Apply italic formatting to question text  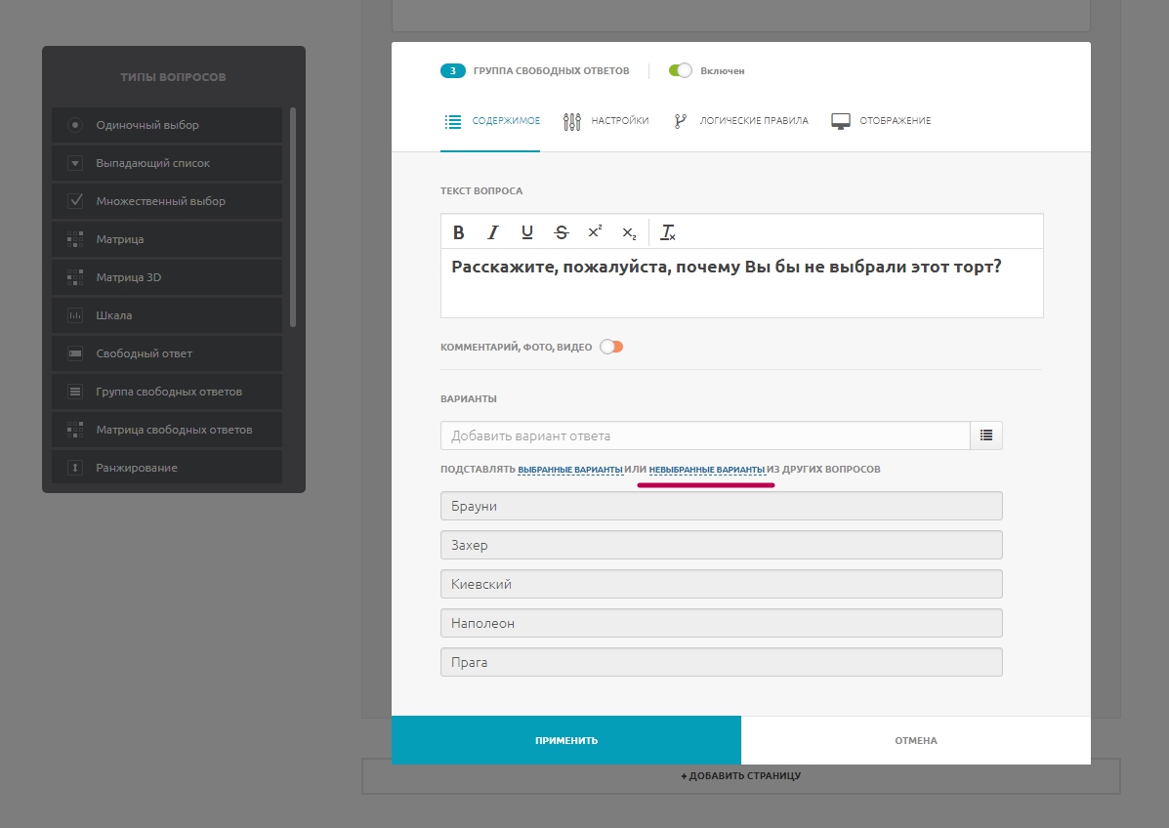[493, 232]
